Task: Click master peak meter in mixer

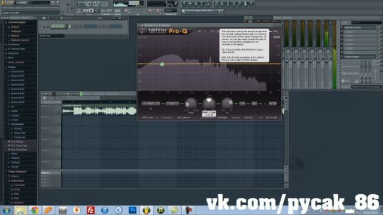Action: tap(335, 55)
